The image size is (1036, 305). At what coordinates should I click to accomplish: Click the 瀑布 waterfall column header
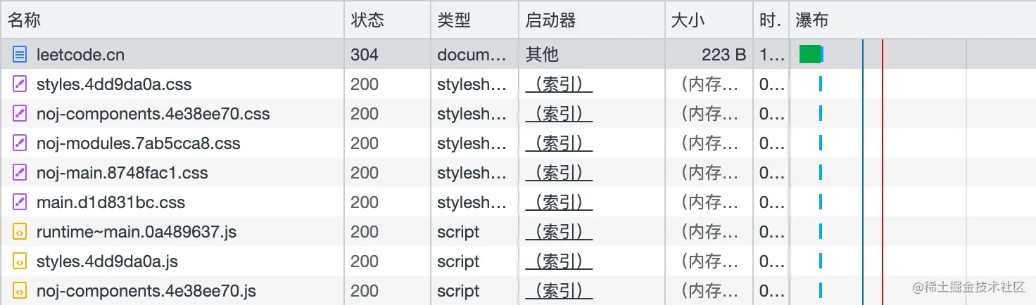coord(912,20)
